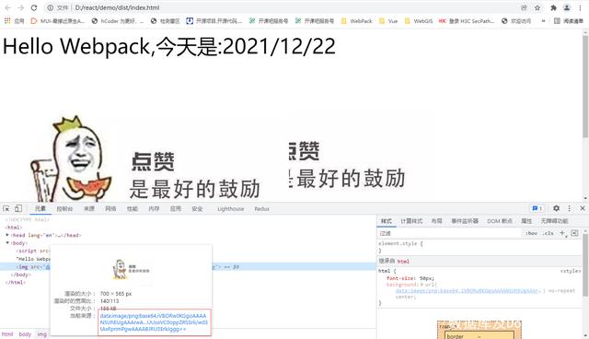Image resolution: width=589 pixels, height=339 pixels.
Task: Switch to the 事件监听器 Event Listeners tab
Action: [x=465, y=221]
